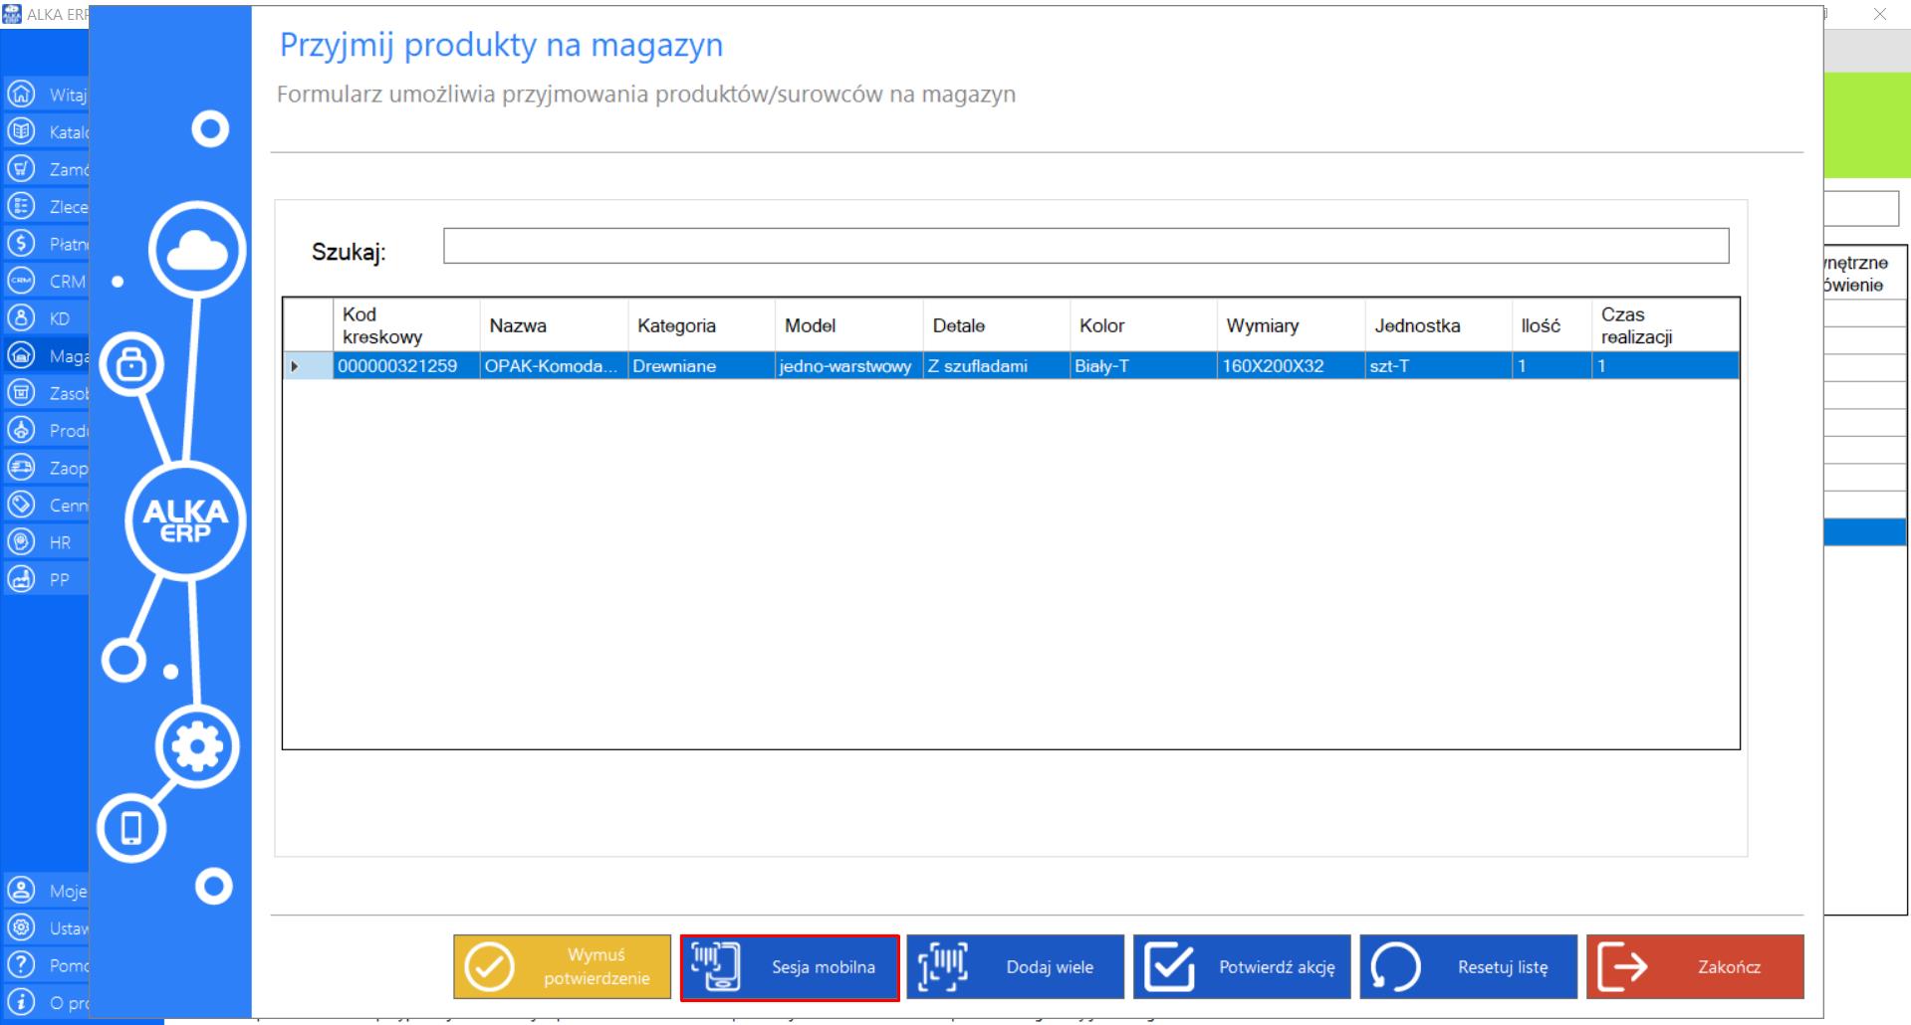Image resolution: width=1911 pixels, height=1025 pixels.
Task: Click the Potwierdź akcję checkmark icon
Action: (1169, 967)
